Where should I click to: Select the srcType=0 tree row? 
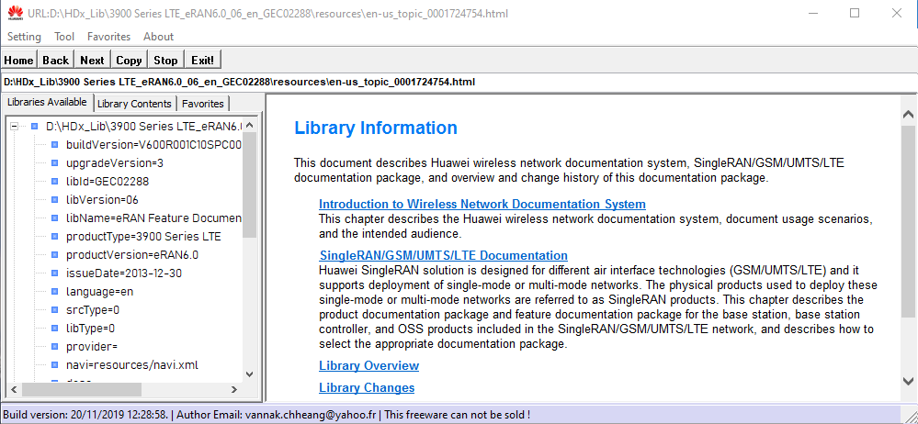tap(93, 310)
